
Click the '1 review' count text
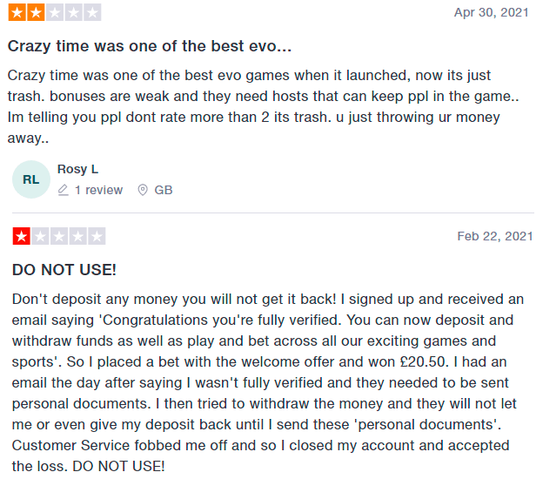click(98, 190)
